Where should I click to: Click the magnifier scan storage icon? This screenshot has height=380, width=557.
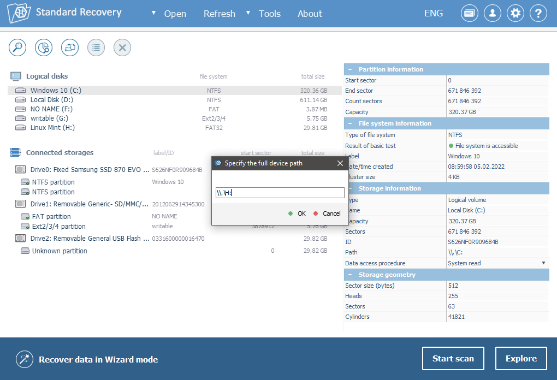pyautogui.click(x=17, y=48)
